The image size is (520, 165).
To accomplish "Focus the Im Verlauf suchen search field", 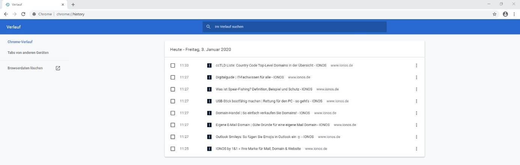I will pos(294,27).
